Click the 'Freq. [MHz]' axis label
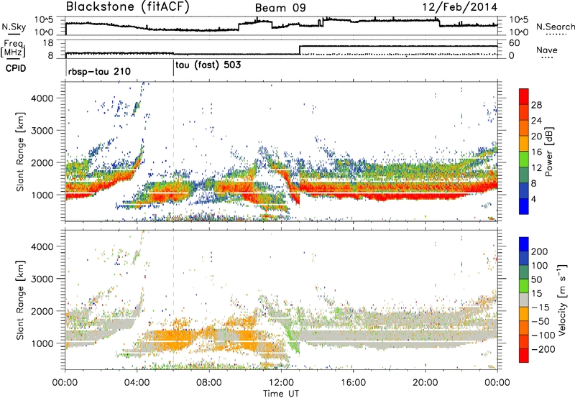575x398 pixels. pyautogui.click(x=13, y=49)
